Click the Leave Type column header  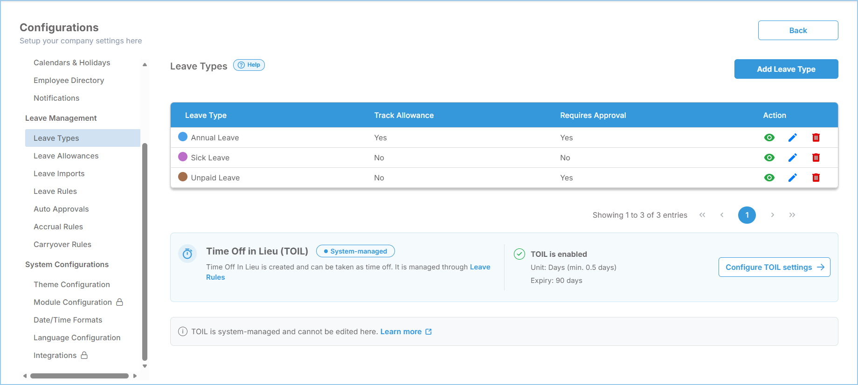[206, 115]
